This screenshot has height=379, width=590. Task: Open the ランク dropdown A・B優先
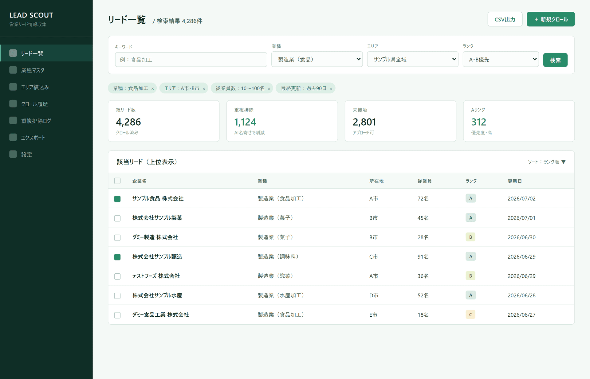pos(501,59)
